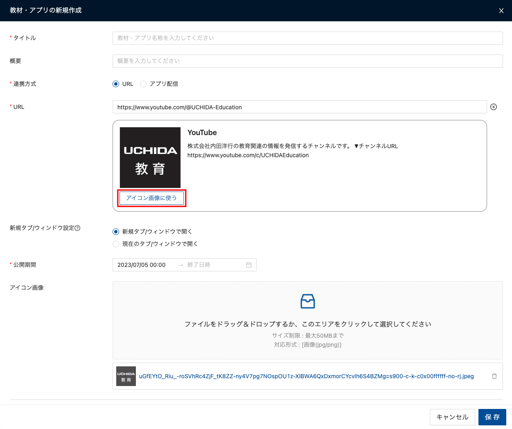Click the UCHIDA 教育 preview thumbnail
The image size is (512, 429).
pyautogui.click(x=150, y=158)
